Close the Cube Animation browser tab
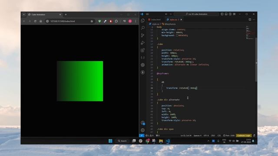This screenshot has height=156, width=278. (60, 15)
